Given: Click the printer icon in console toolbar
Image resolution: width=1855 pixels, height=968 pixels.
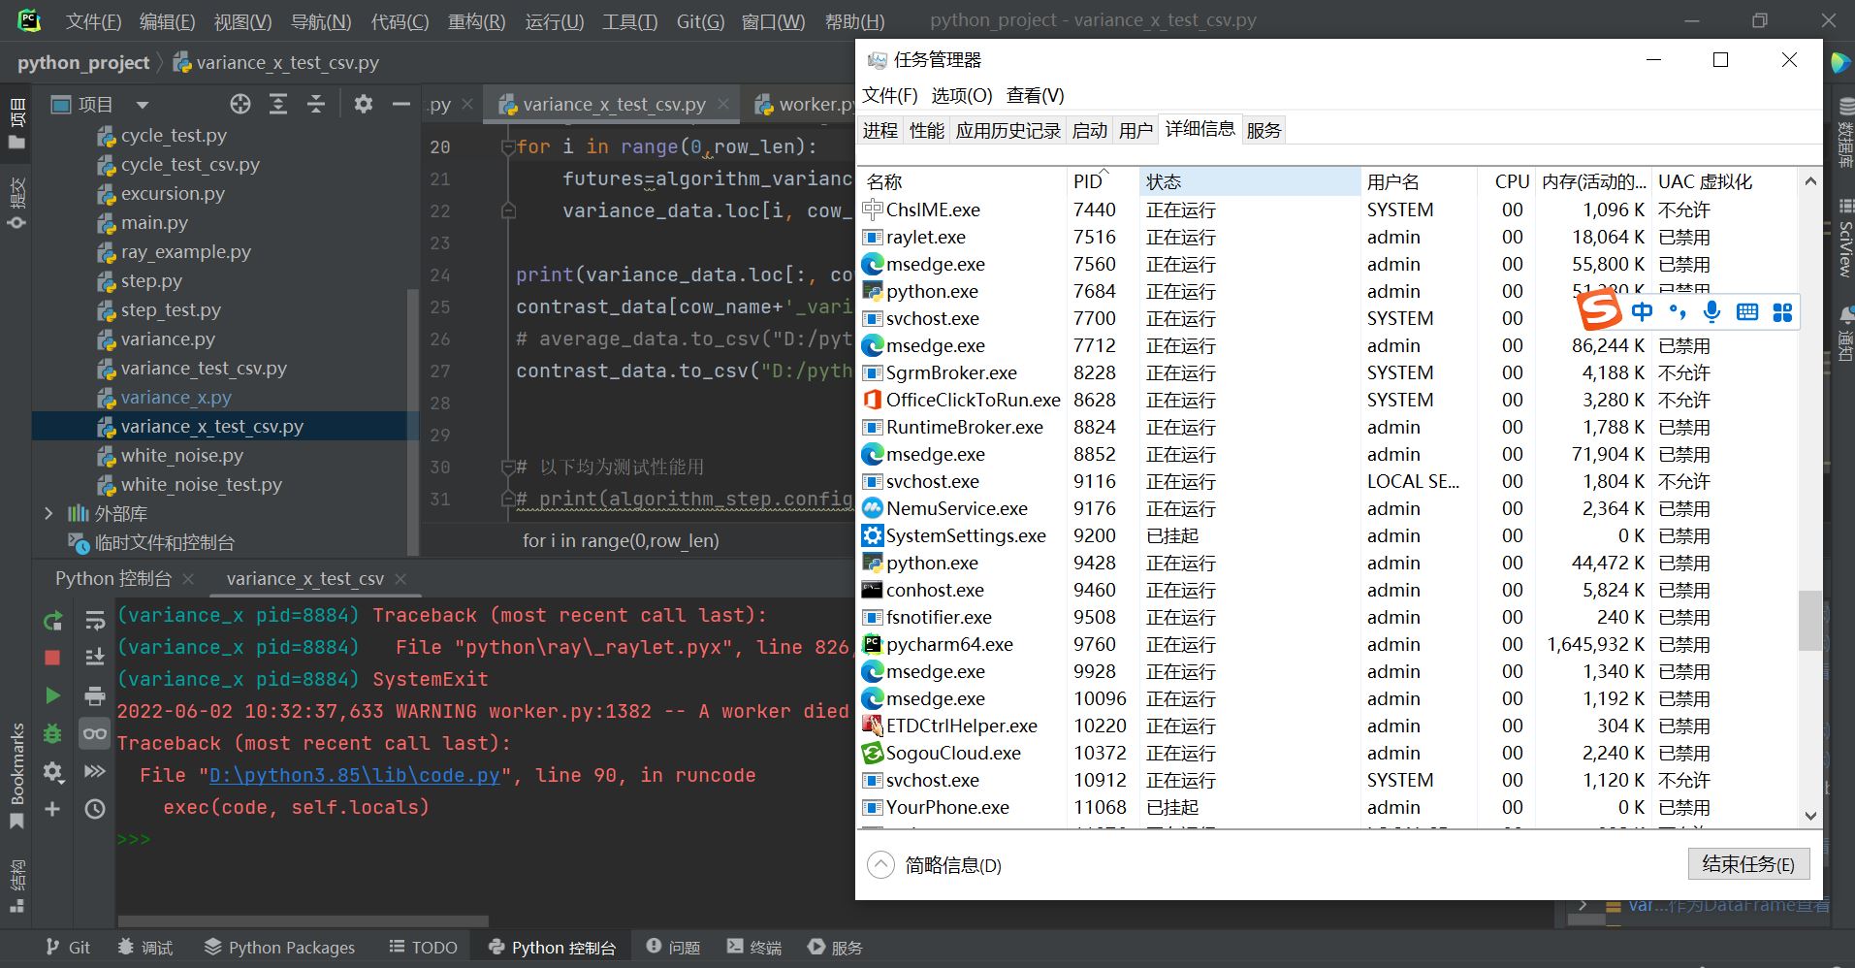Looking at the screenshot, I should pos(95,695).
